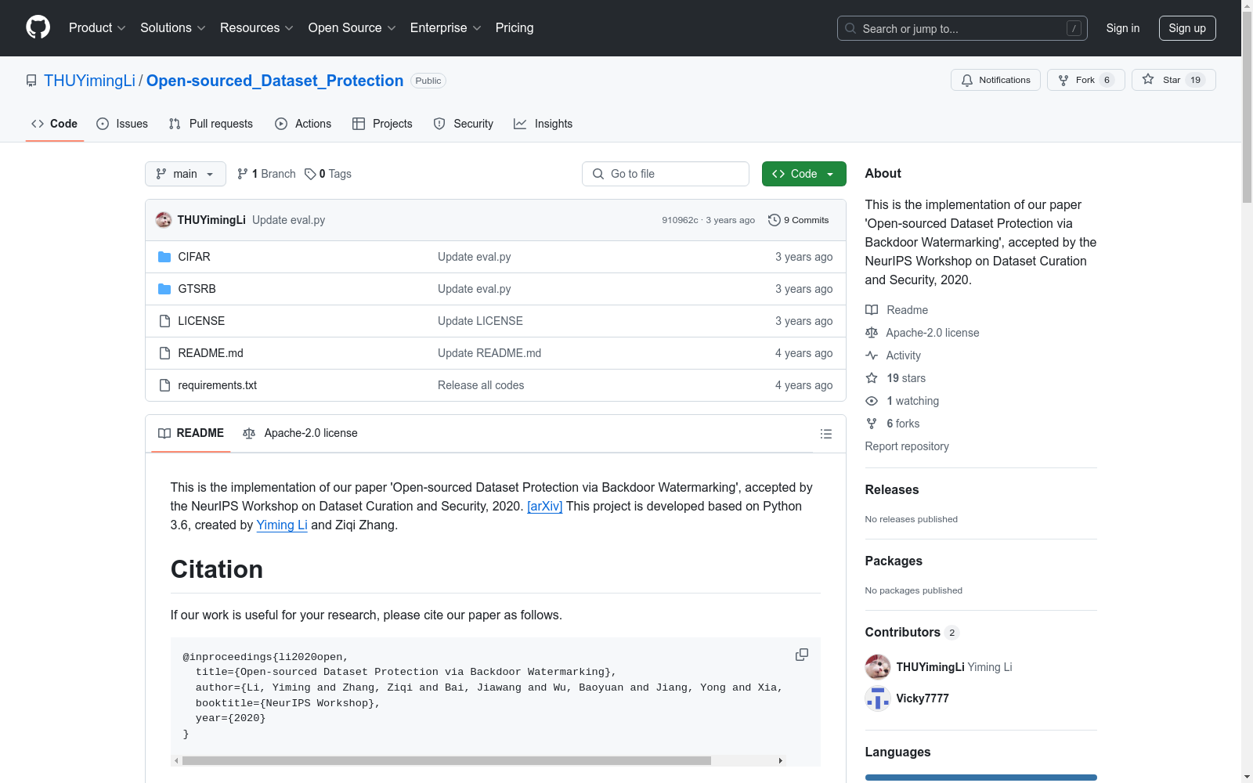Select the README tab
The image size is (1253, 783).
click(x=191, y=433)
